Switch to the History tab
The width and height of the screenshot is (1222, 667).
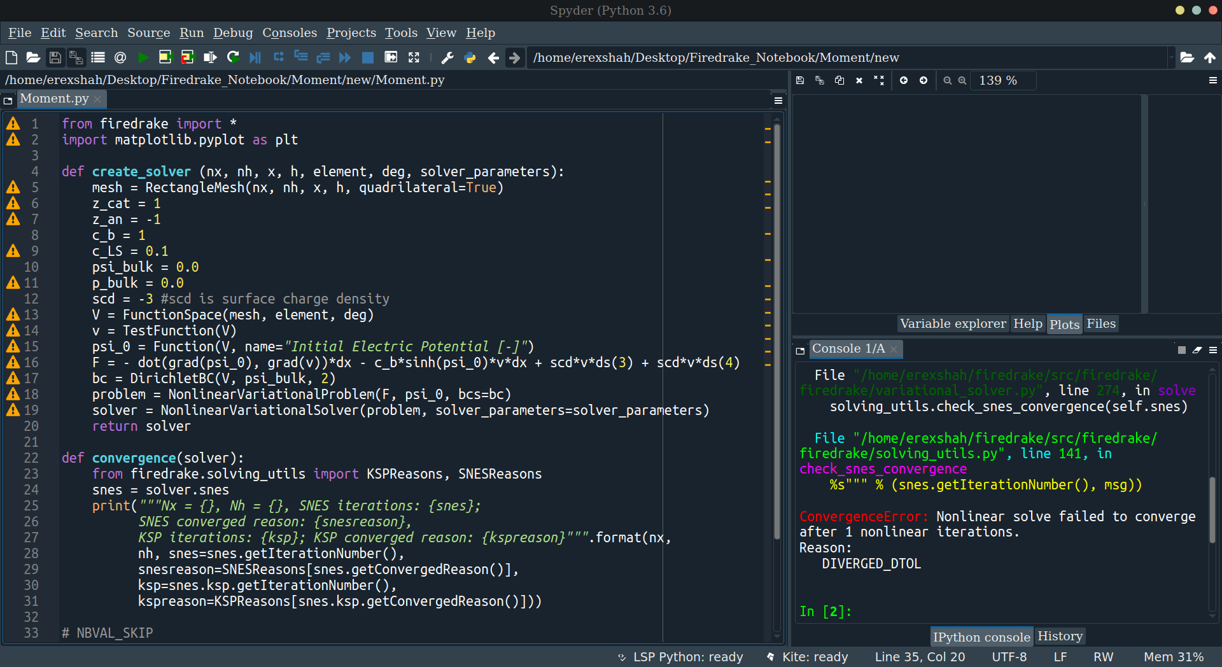[x=1060, y=636]
